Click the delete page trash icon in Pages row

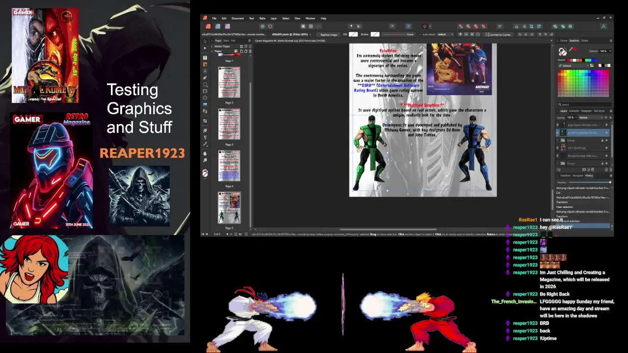250,51
